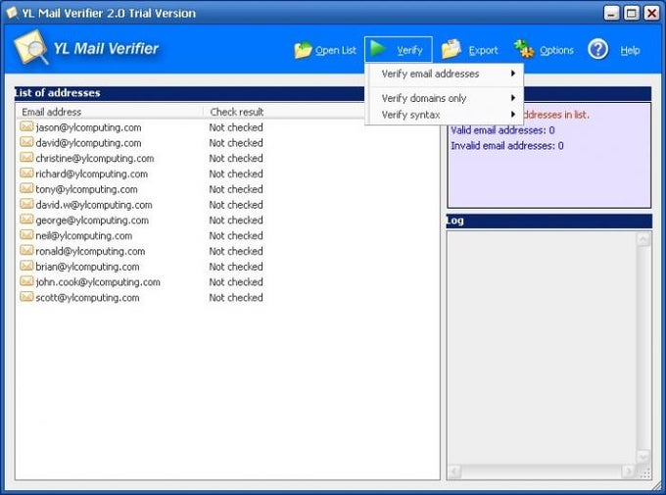Image resolution: width=666 pixels, height=495 pixels.
Task: Click the Log scrollbar down arrow
Action: point(643,457)
